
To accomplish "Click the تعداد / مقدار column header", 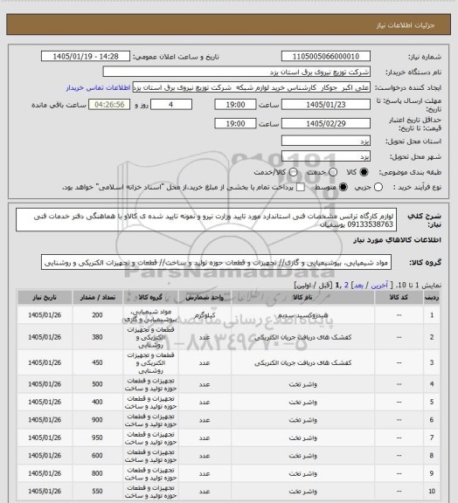I will [97, 298].
